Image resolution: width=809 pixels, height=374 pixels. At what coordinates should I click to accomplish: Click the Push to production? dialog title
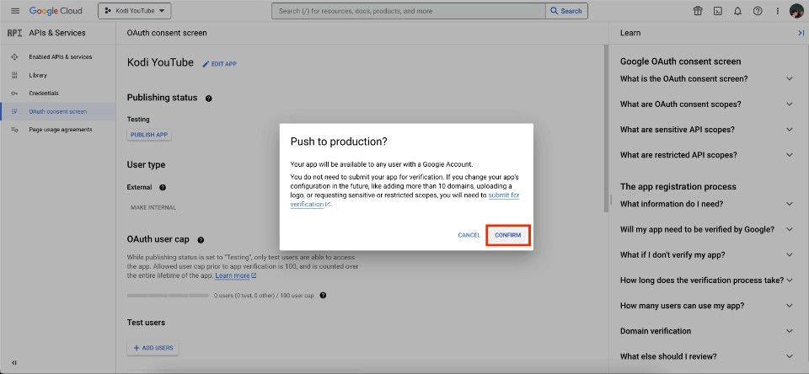[x=339, y=142]
